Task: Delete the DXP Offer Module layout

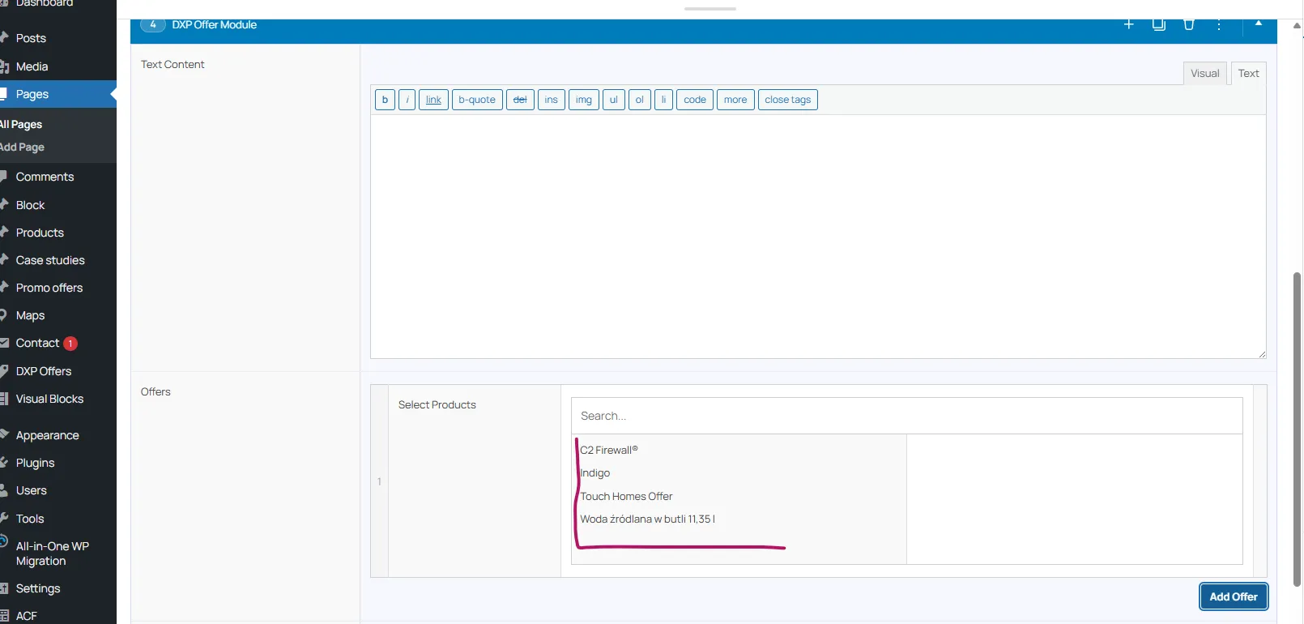Action: pyautogui.click(x=1188, y=24)
